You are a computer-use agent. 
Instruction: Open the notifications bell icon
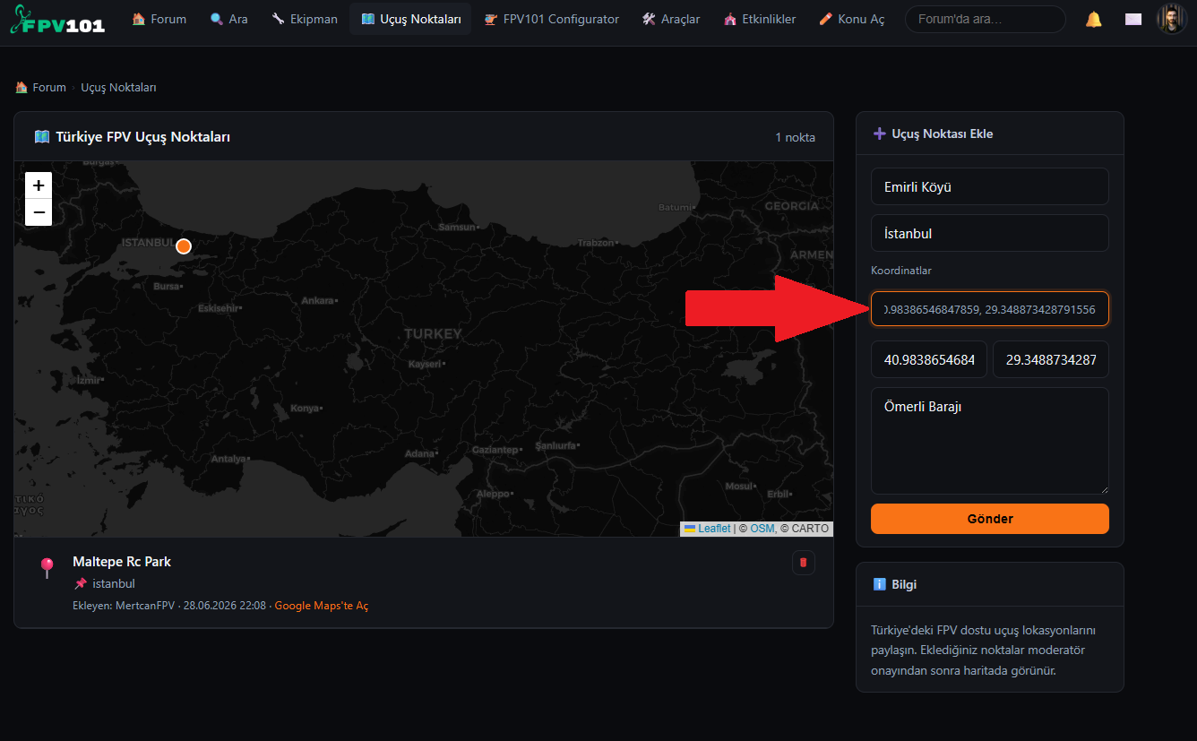(1094, 19)
